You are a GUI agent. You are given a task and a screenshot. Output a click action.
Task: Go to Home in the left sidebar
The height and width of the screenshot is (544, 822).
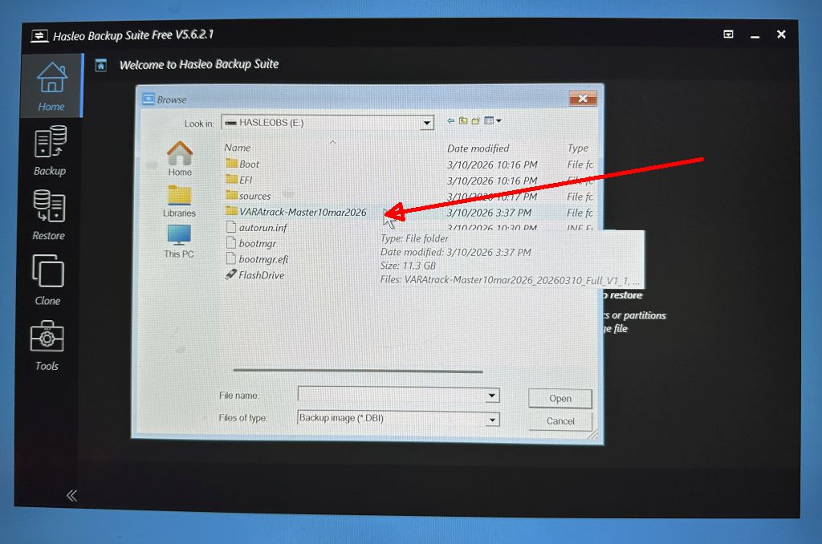pyautogui.click(x=51, y=86)
